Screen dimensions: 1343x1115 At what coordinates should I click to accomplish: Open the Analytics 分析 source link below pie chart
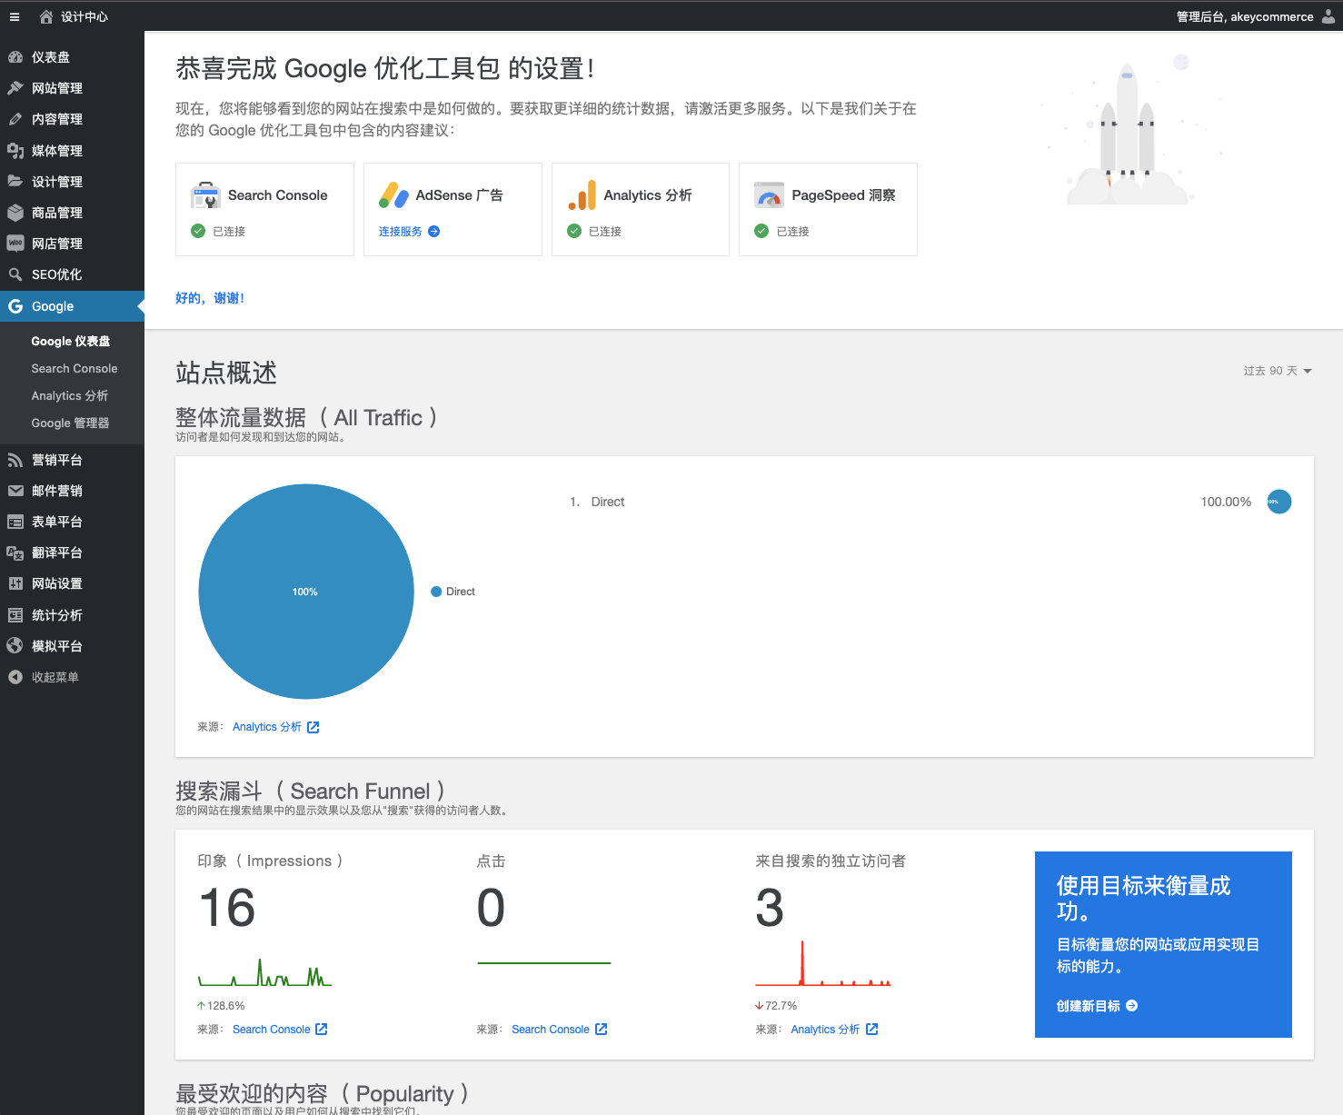click(267, 727)
